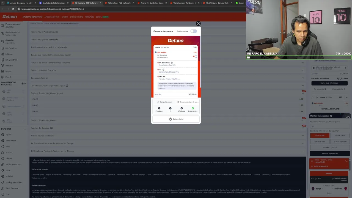Share the bet via Facebook icon

point(159,108)
